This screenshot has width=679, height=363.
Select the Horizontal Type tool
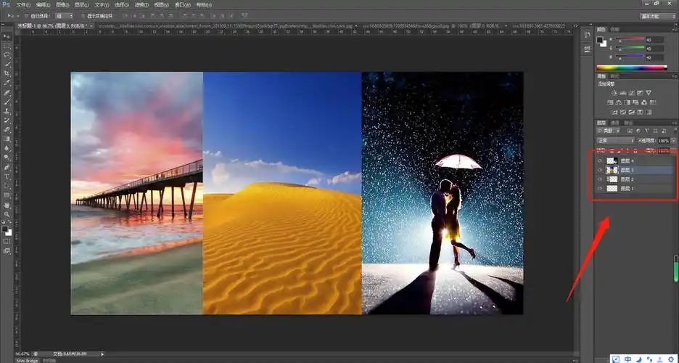click(x=7, y=176)
